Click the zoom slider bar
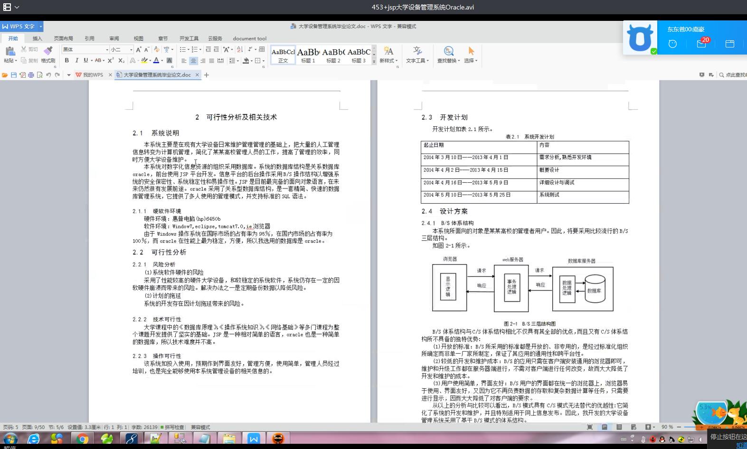This screenshot has width=747, height=449. coord(690,427)
